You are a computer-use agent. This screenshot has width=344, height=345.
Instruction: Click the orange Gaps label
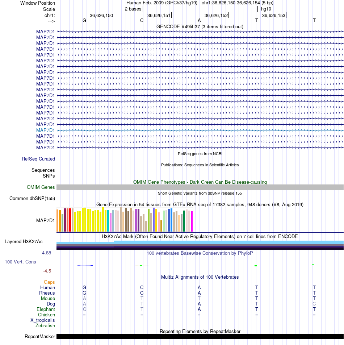coord(49,282)
